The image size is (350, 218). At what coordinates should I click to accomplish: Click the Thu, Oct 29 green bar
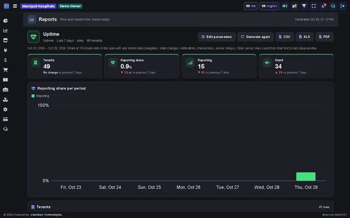click(x=306, y=177)
